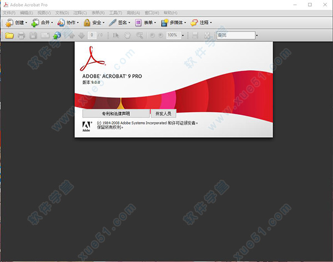Minimize the Adobe Acrobat Pro window
Viewport: 333px width, 262px height.
click(x=295, y=4)
